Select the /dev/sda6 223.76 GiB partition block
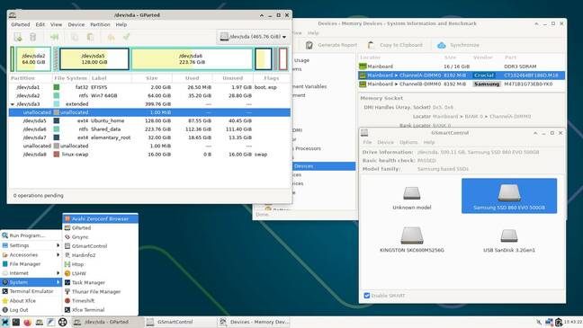The width and height of the screenshot is (583, 328). pyautogui.click(x=192, y=58)
